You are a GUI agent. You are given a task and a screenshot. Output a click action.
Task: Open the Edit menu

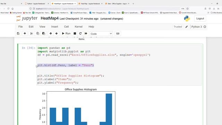31,27
